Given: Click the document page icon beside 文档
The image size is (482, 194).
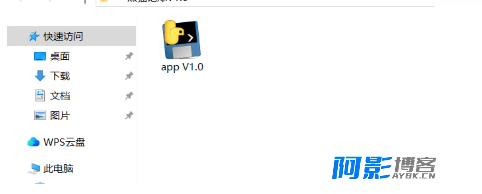Looking at the screenshot, I should point(40,96).
